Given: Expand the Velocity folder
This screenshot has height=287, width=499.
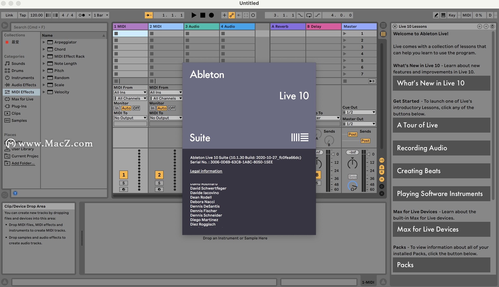Looking at the screenshot, I should [44, 92].
